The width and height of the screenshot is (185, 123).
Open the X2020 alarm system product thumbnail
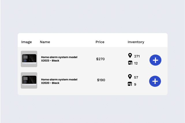[29, 80]
